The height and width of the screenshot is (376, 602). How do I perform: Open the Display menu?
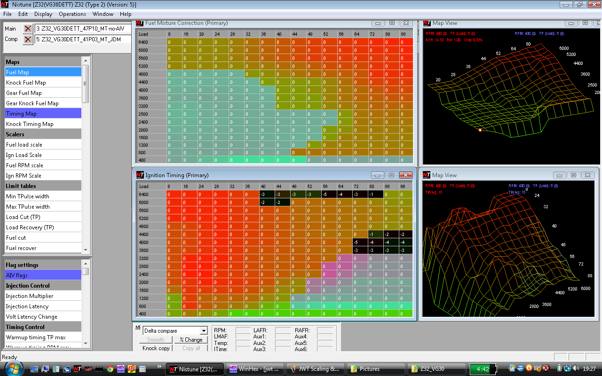43,14
